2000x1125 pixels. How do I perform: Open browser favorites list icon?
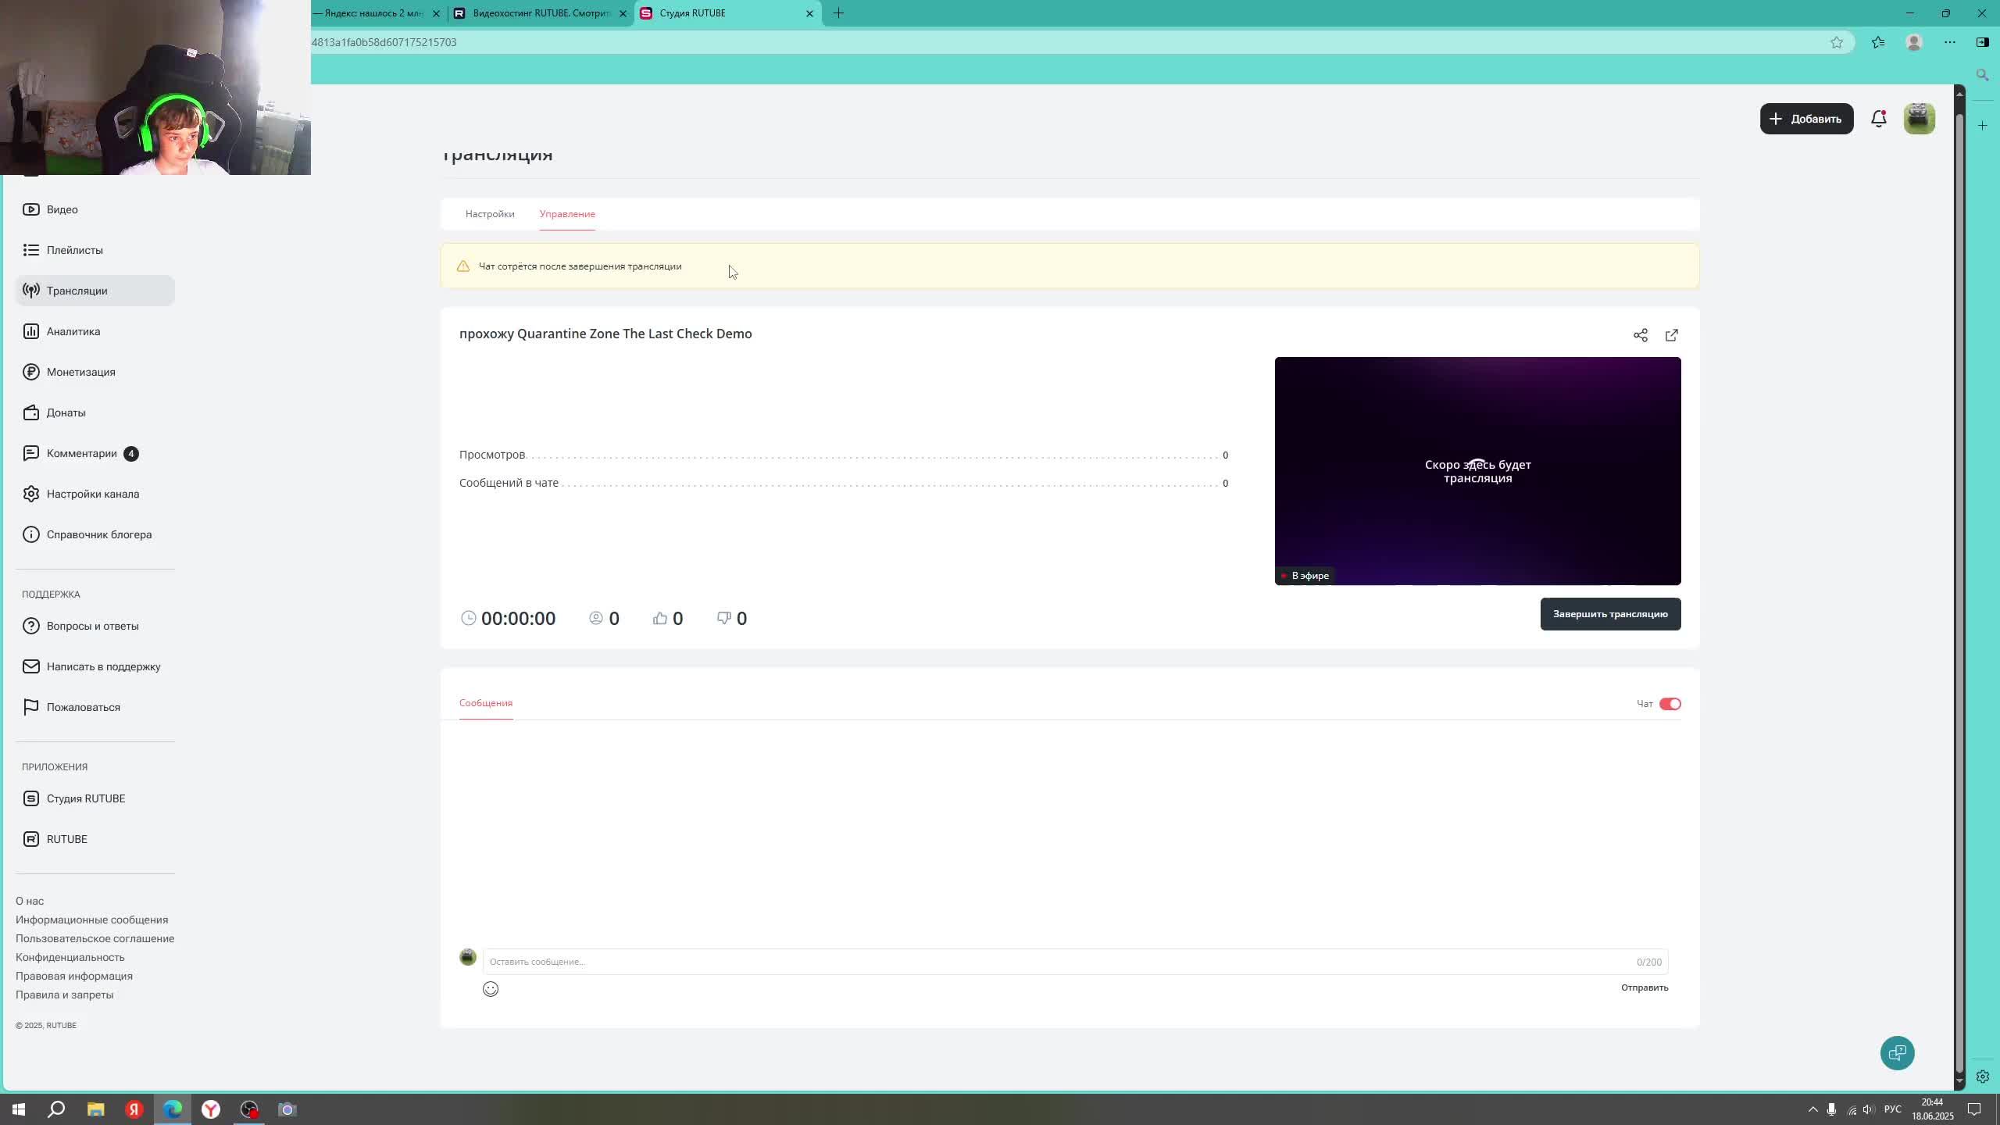[x=1878, y=42]
